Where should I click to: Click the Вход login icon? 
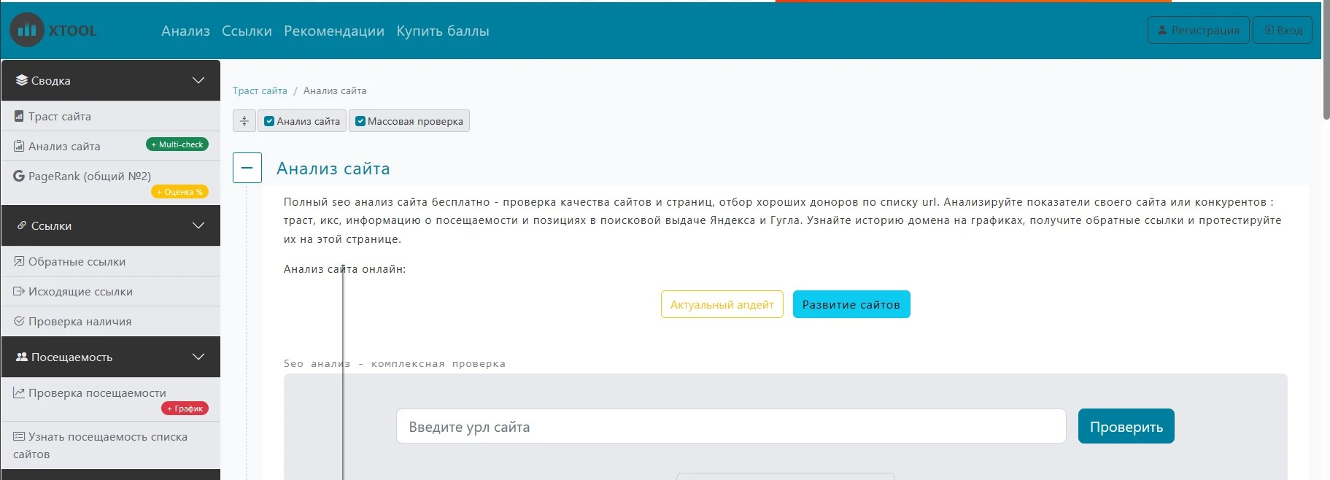click(x=1269, y=30)
